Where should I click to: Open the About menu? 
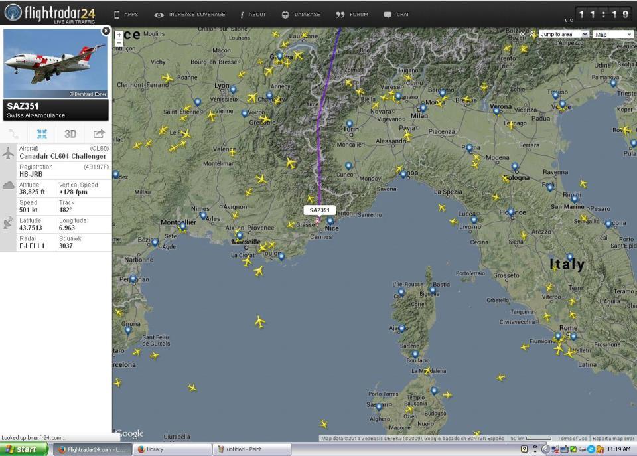257,14
